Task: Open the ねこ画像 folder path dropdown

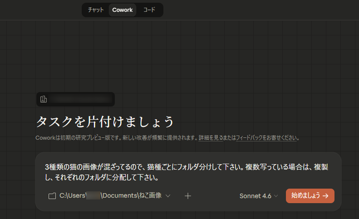Action: coord(109,196)
